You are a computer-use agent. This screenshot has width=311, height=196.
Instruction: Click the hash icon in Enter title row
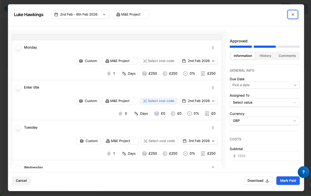pyautogui.click(x=120, y=114)
